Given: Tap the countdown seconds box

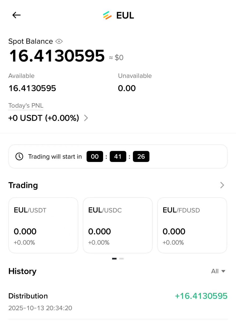Looking at the screenshot, I should [141, 157].
